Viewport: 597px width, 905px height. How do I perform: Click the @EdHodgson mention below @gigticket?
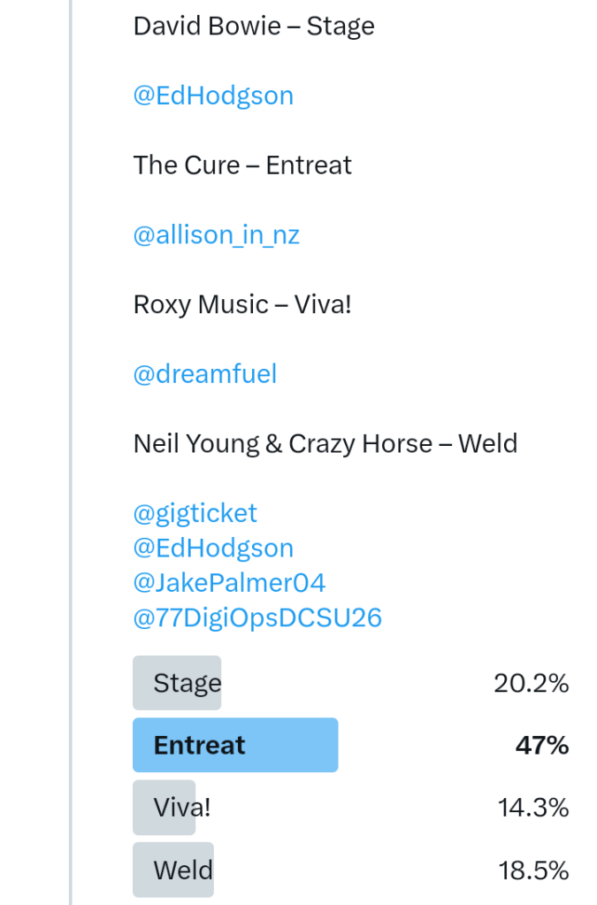[x=213, y=548]
